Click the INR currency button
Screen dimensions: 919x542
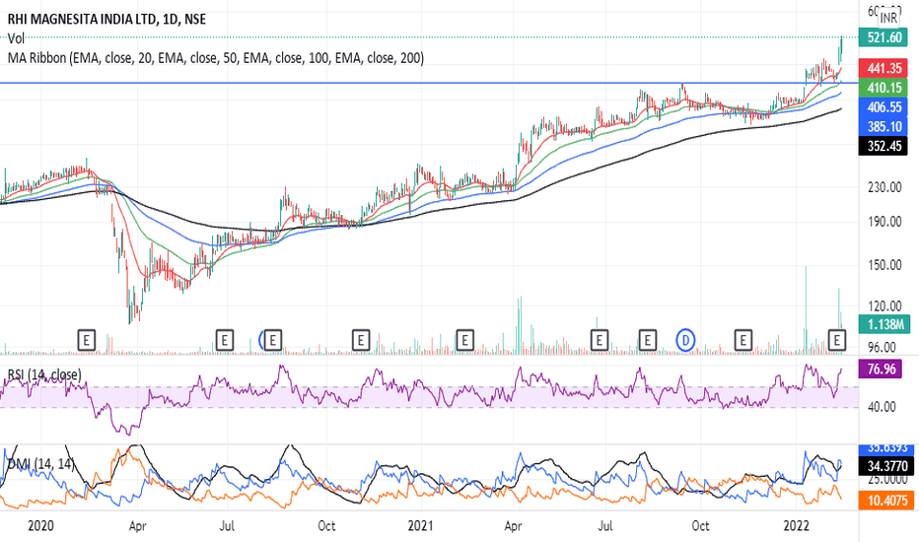(888, 18)
